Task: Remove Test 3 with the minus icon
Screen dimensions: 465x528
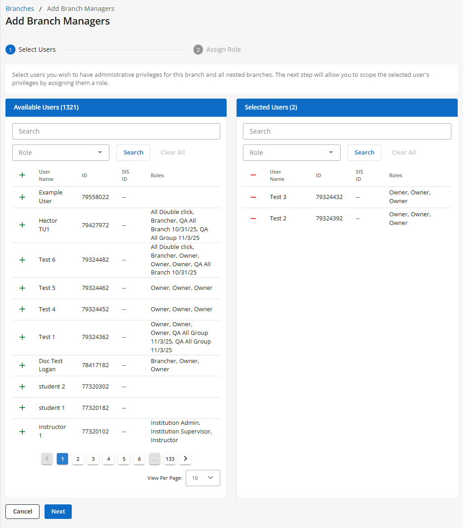Action: click(253, 197)
